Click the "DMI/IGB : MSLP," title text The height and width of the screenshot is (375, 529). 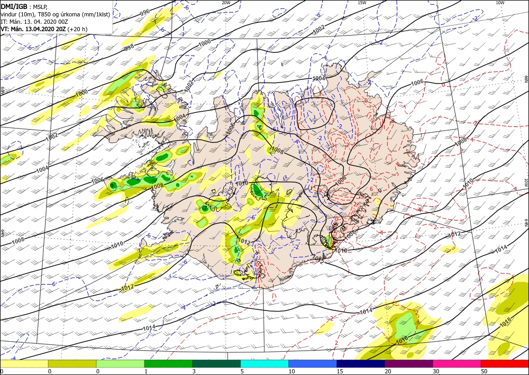(24, 6)
